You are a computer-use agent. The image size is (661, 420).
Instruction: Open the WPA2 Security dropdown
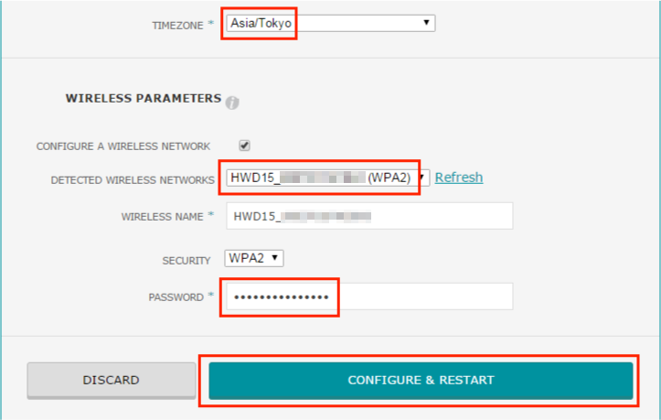(254, 258)
